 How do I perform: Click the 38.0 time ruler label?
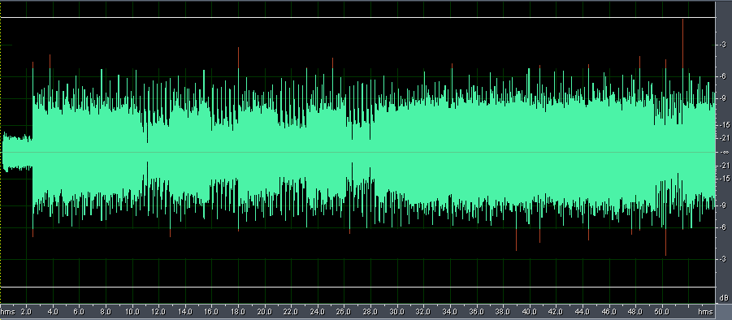point(503,311)
